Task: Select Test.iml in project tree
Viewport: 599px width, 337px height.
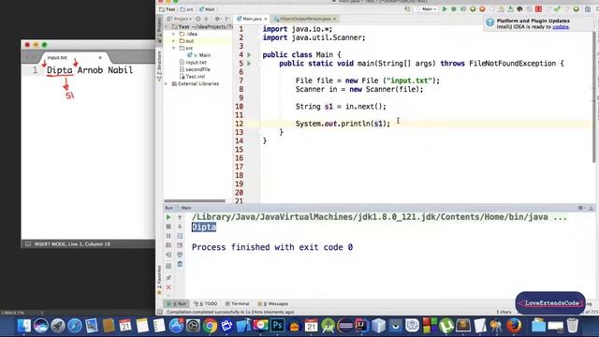Action: click(192, 77)
